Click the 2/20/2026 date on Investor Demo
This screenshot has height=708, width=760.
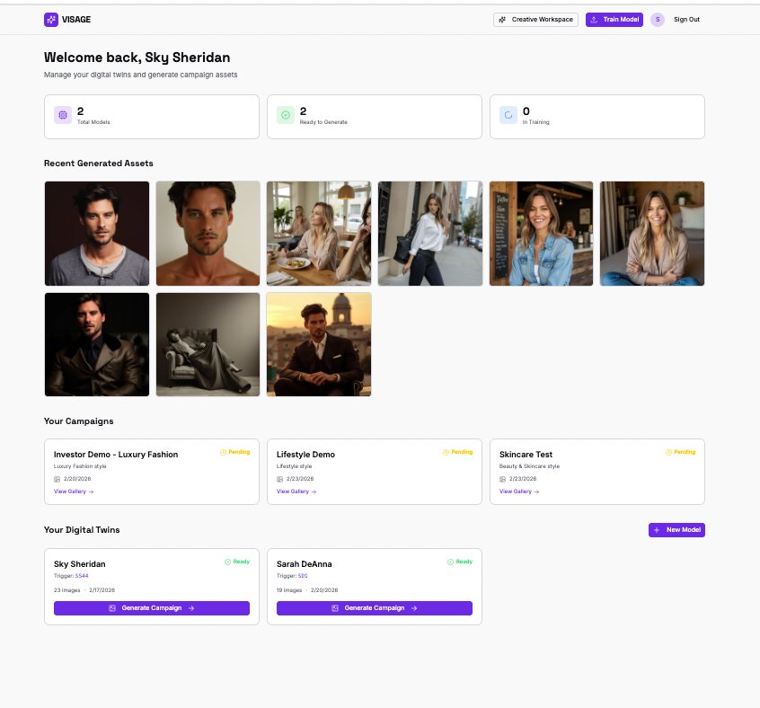click(x=77, y=479)
